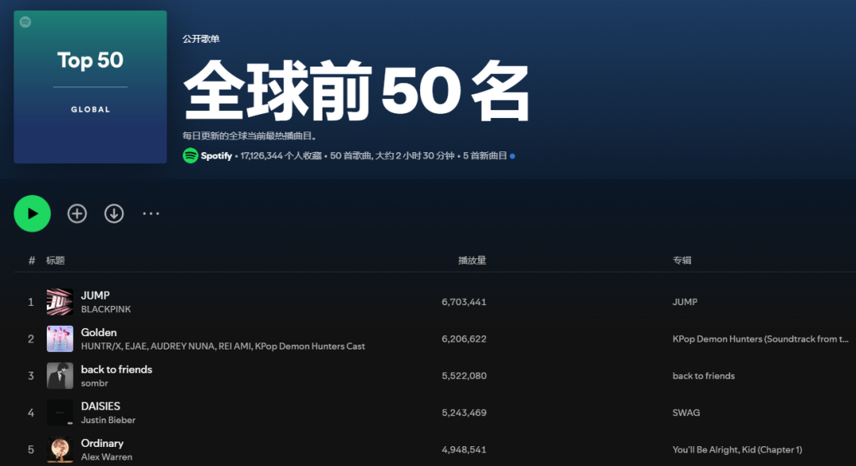Download the playlist with the arrow icon

113,213
